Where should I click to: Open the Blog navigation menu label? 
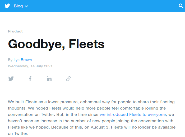[18, 6]
